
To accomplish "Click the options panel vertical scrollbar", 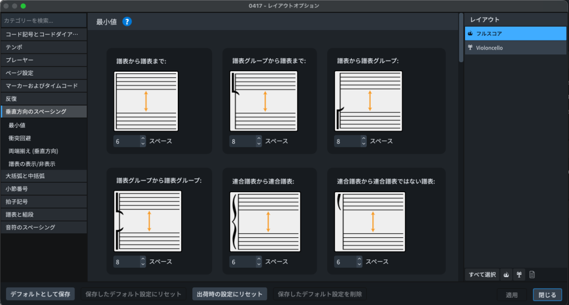I will pos(461,39).
